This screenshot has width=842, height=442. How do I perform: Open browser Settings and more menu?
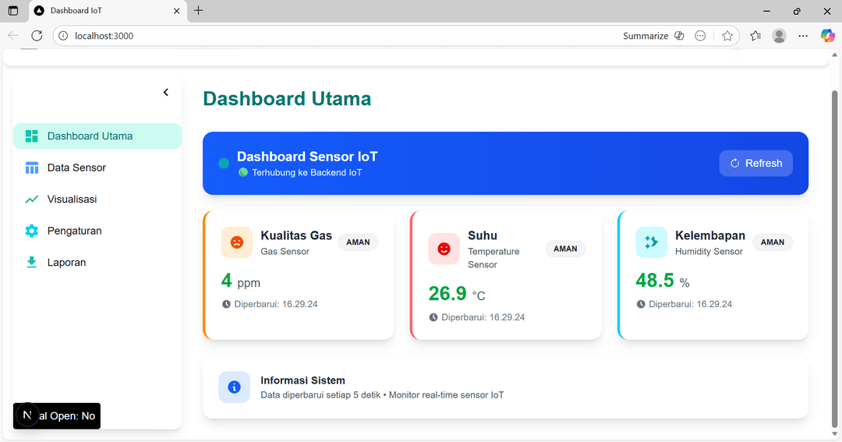[x=803, y=36]
